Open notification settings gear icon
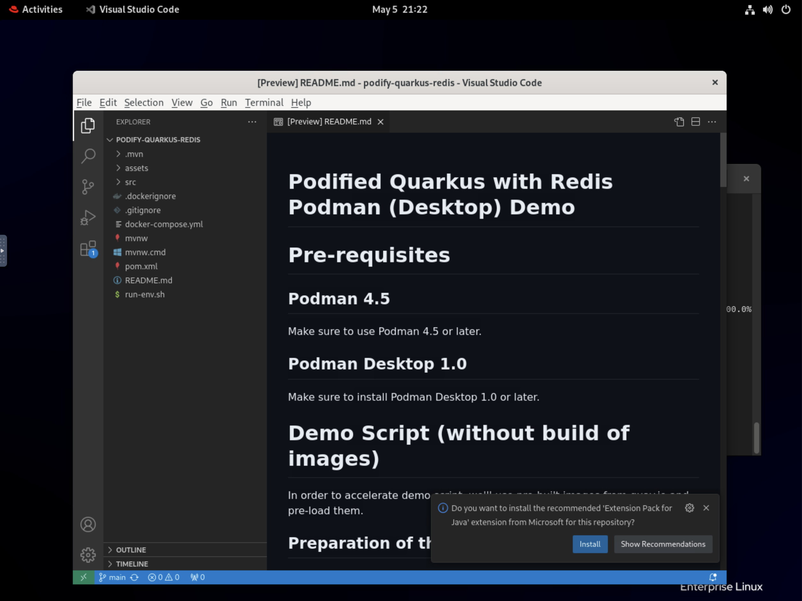802x601 pixels. point(689,508)
